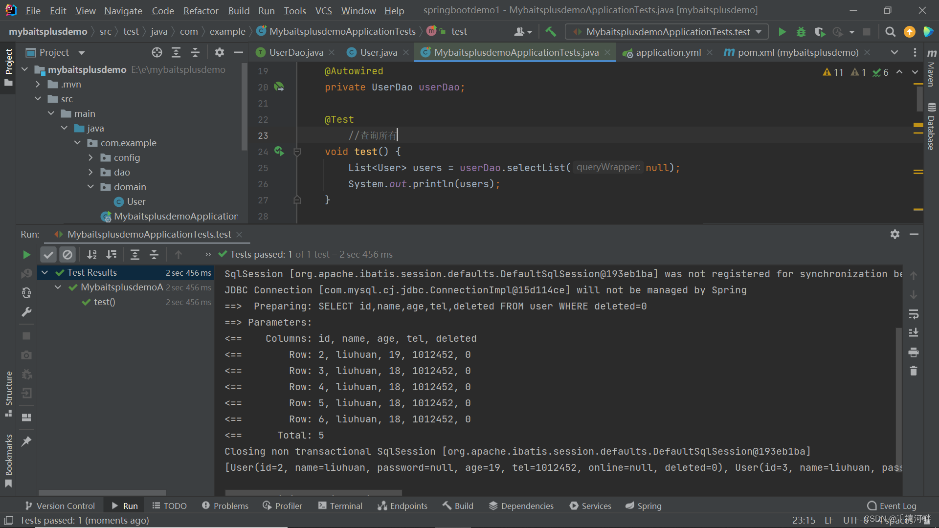Toggle Show Passed tests filter
The image size is (939, 528).
point(48,254)
